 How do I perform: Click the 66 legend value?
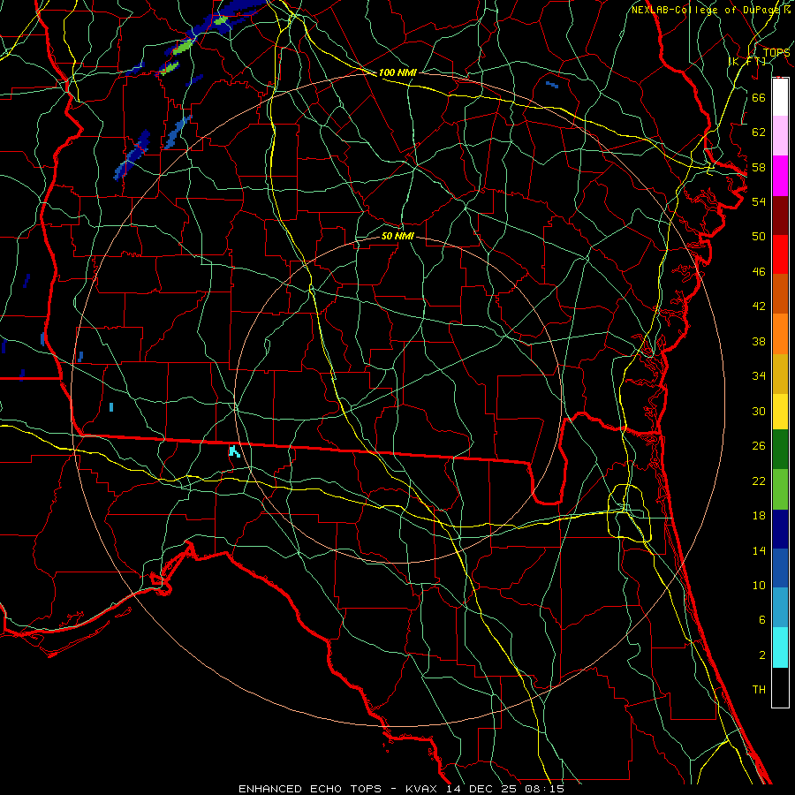[759, 97]
